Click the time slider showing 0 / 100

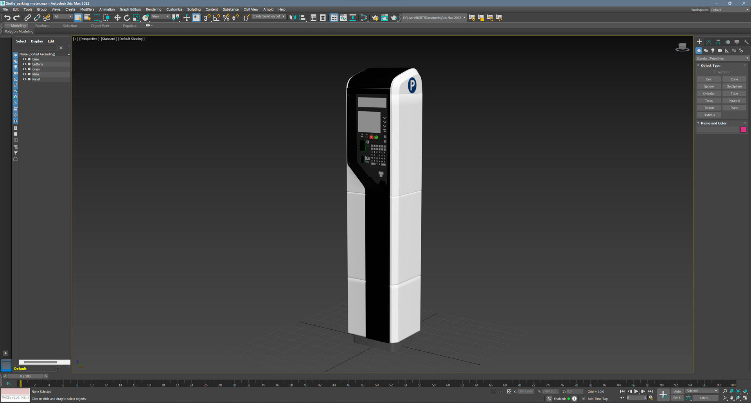click(25, 376)
